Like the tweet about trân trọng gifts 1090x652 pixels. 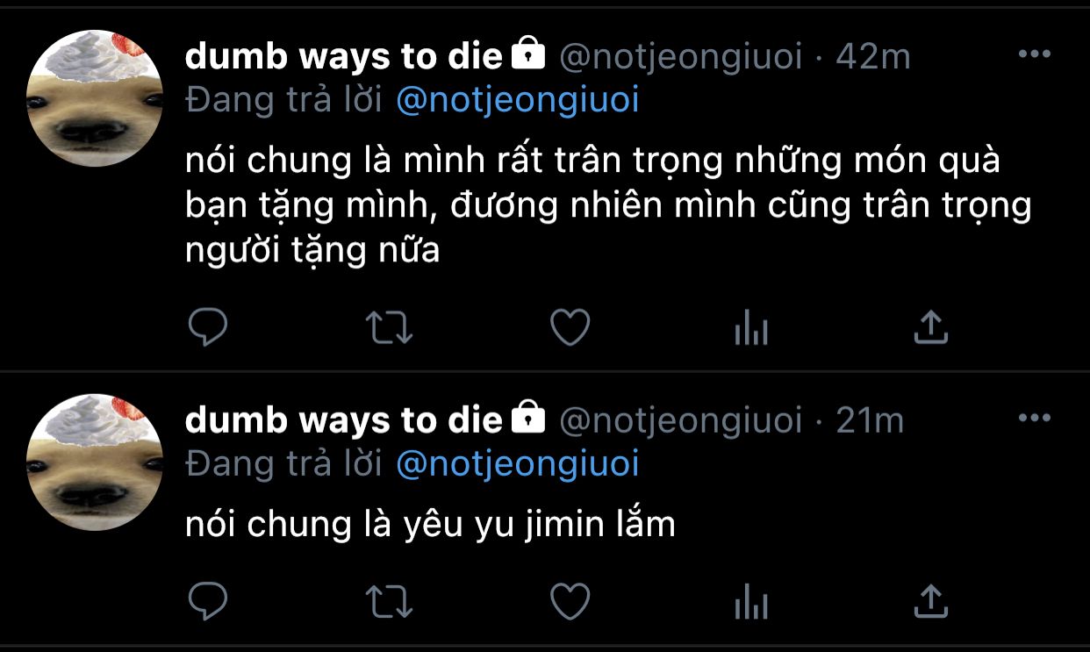pos(570,327)
